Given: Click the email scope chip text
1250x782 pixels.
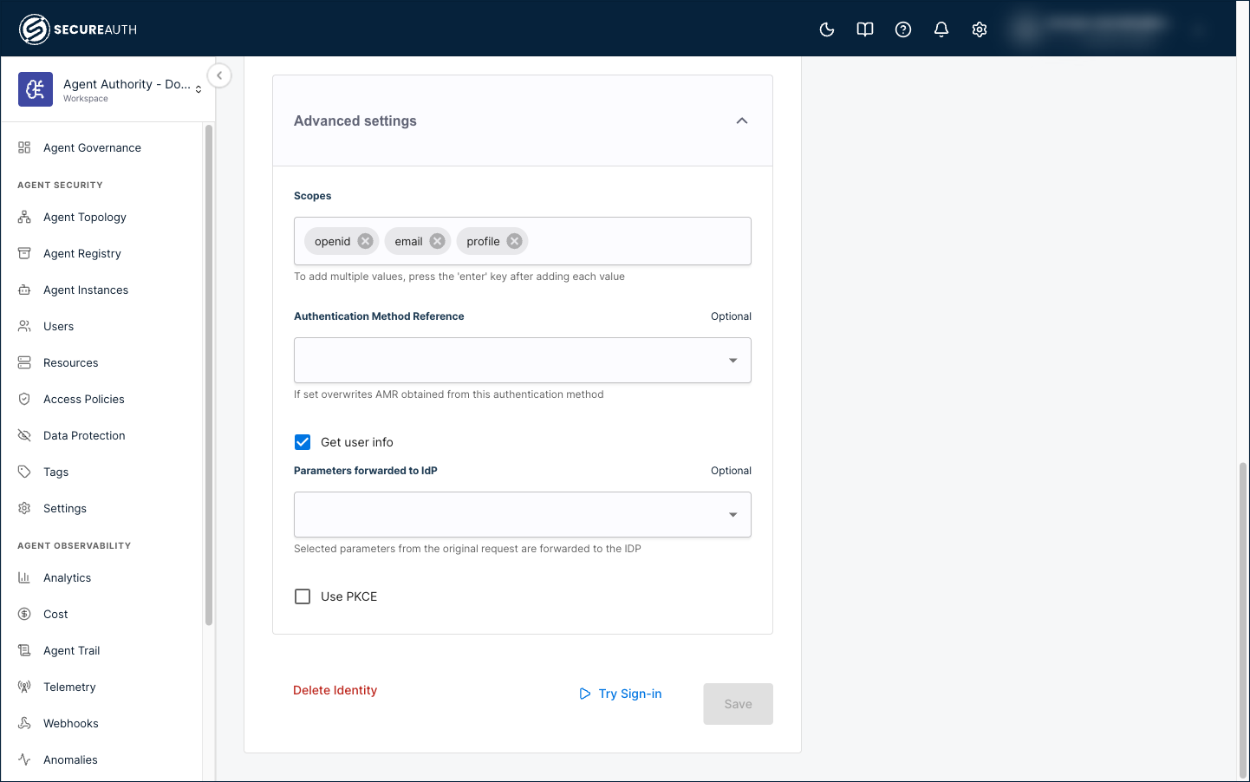Looking at the screenshot, I should 409,241.
